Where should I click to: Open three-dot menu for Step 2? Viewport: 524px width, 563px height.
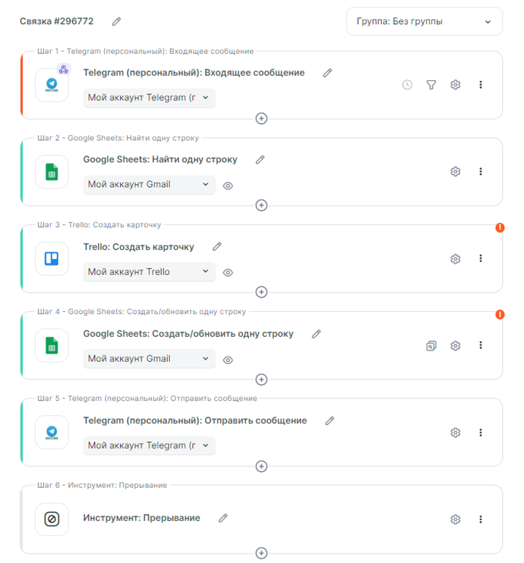click(x=481, y=171)
